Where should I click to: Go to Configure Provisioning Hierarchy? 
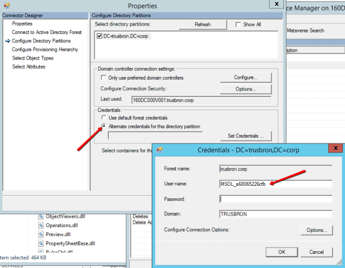tap(44, 50)
